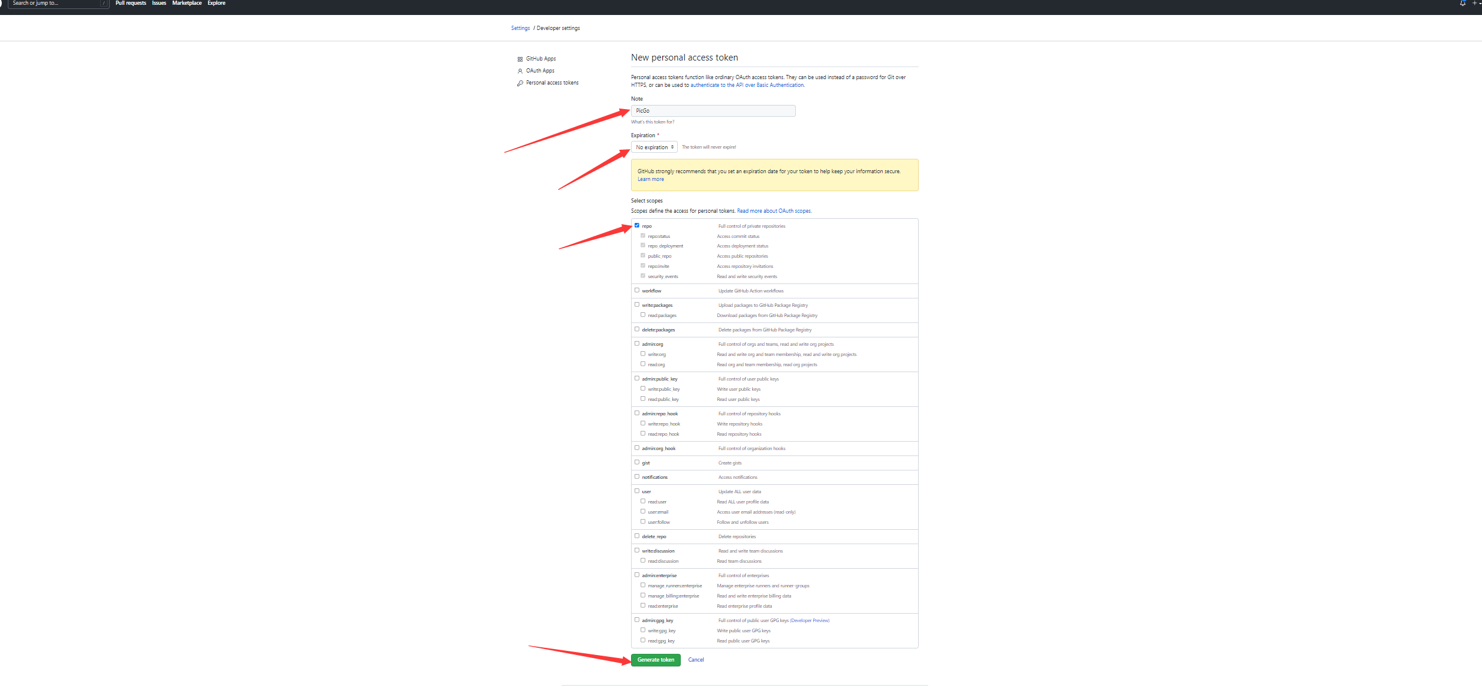The image size is (1482, 688).
Task: Open Read more about OAuth scopes link
Action: [774, 211]
